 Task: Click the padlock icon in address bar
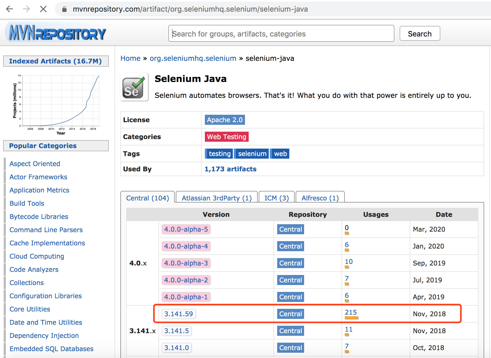pos(64,9)
